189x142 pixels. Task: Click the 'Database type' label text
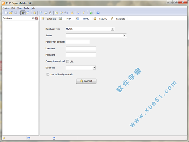click(53, 29)
